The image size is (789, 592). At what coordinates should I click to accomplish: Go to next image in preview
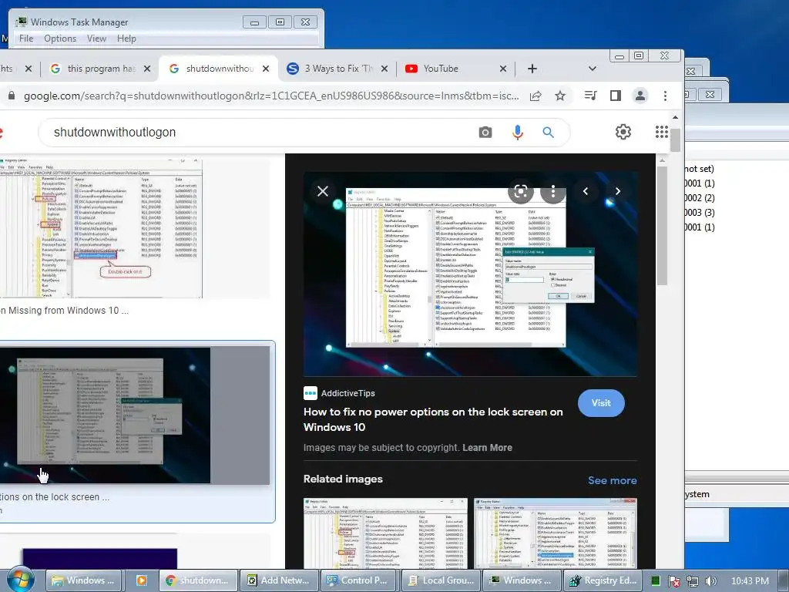click(x=618, y=191)
